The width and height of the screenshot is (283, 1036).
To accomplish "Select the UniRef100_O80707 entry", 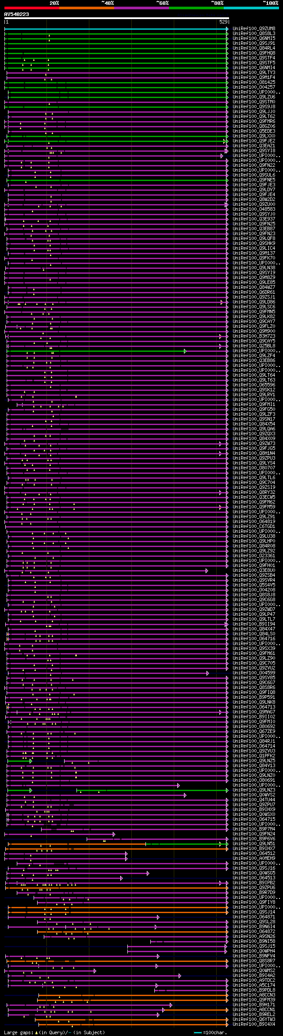I will tap(254, 468).
